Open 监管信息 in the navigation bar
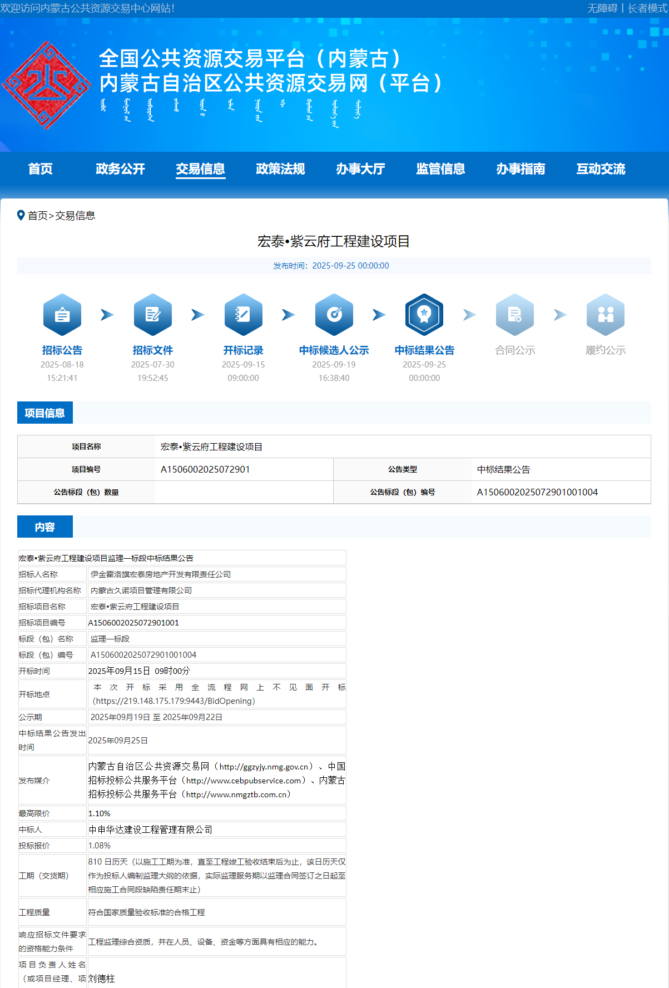This screenshot has width=669, height=988. [x=440, y=169]
